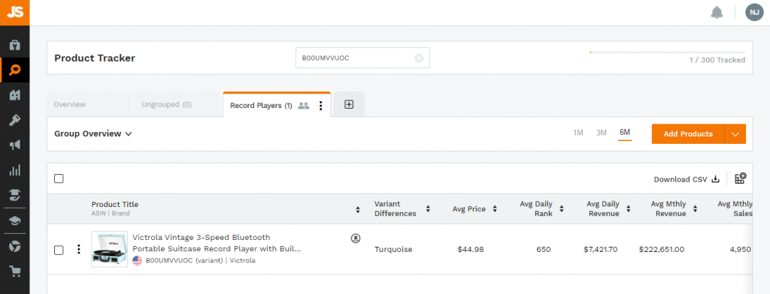Open the toolbox icon in sidebar
770x294 pixels.
pos(15,46)
